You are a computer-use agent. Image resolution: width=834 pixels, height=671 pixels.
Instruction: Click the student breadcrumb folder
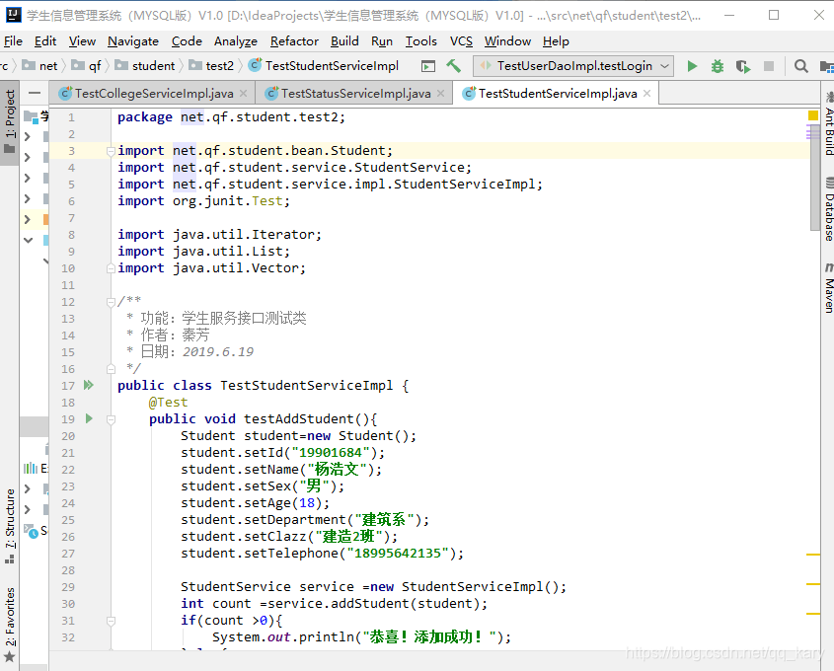pyautogui.click(x=145, y=66)
